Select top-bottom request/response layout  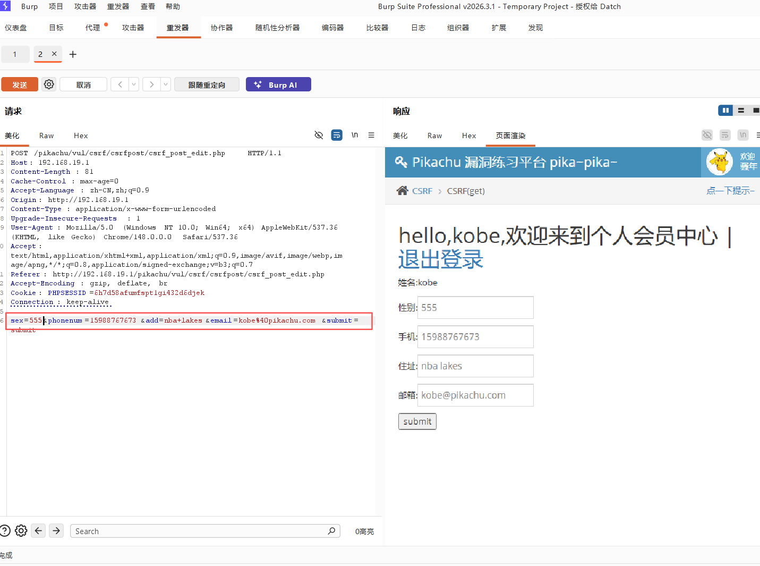coord(741,111)
